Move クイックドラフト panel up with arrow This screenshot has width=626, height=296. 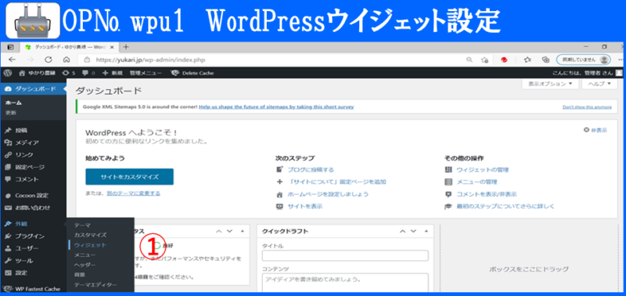402,231
